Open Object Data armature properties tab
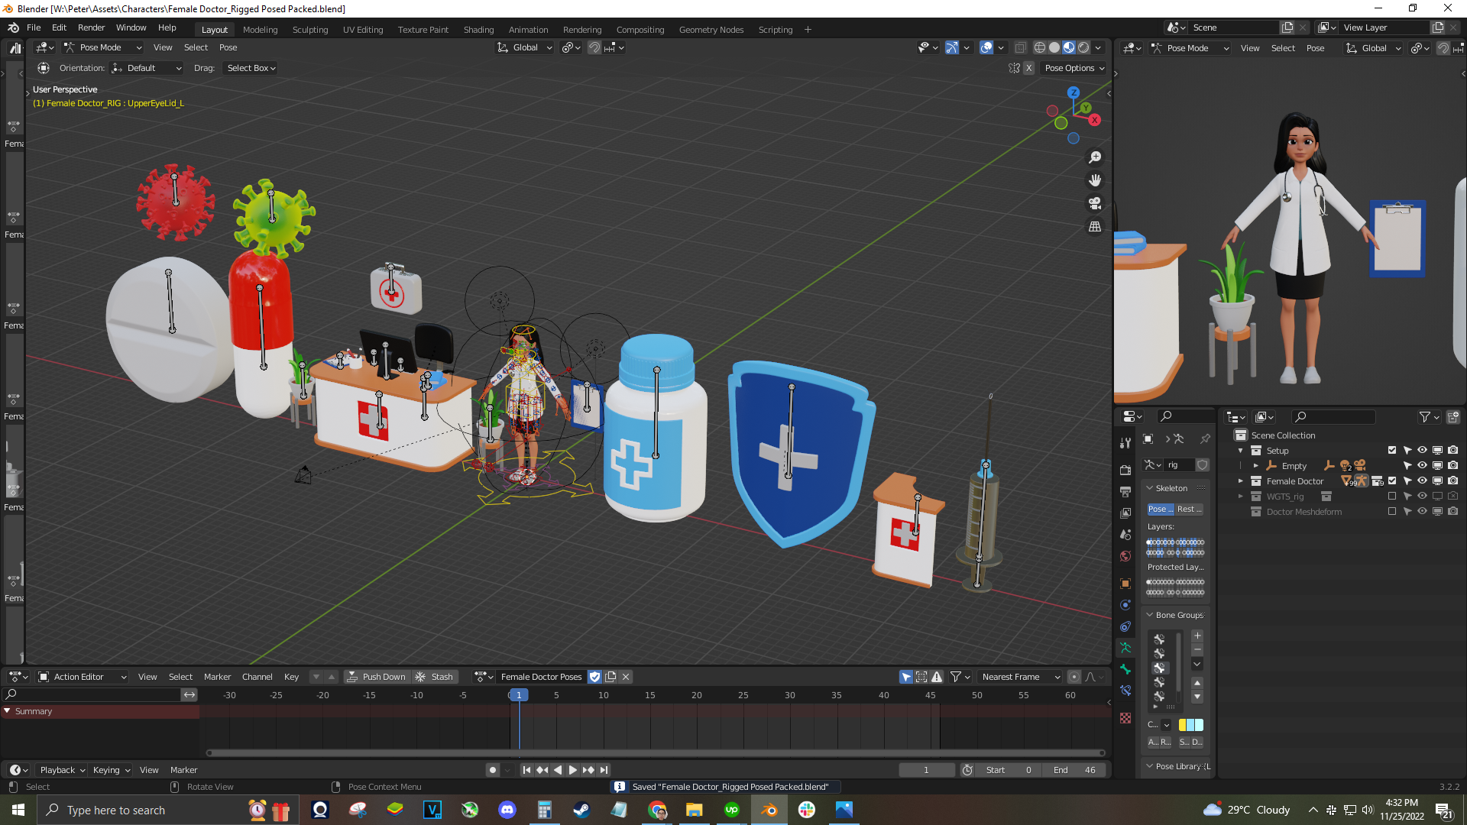1467x825 pixels. point(1125,648)
